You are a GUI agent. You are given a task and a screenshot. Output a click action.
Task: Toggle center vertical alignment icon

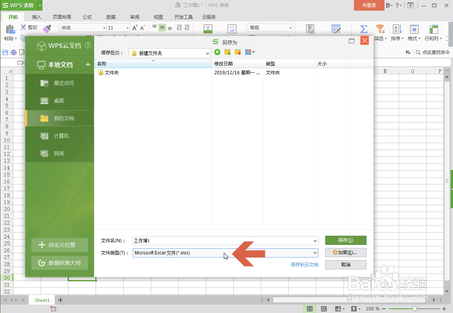[162, 28]
